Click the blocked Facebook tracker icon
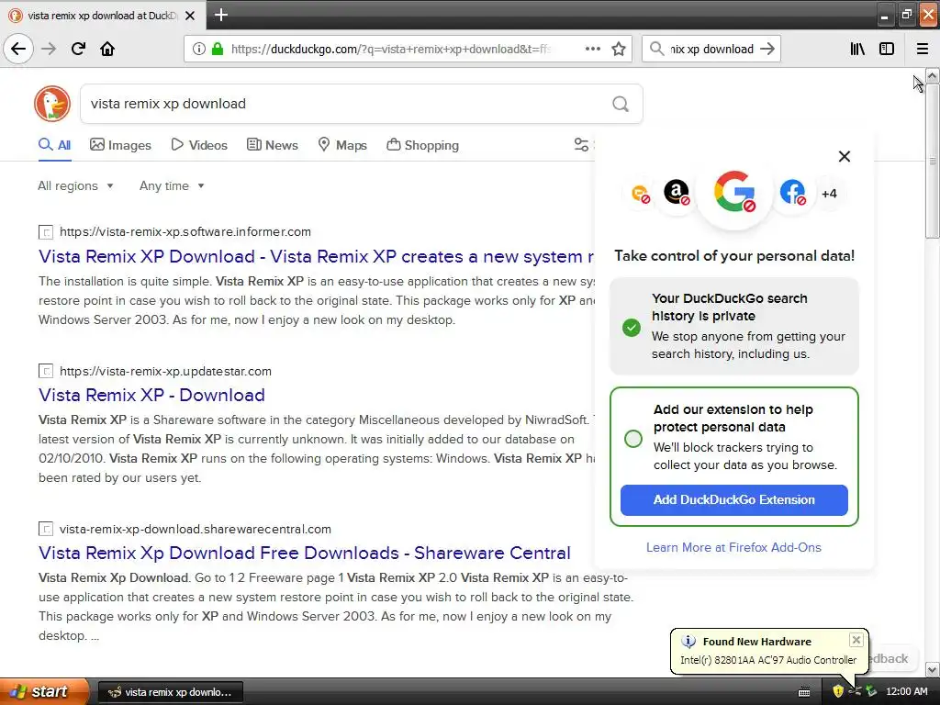Image resolution: width=940 pixels, height=705 pixels. point(792,193)
